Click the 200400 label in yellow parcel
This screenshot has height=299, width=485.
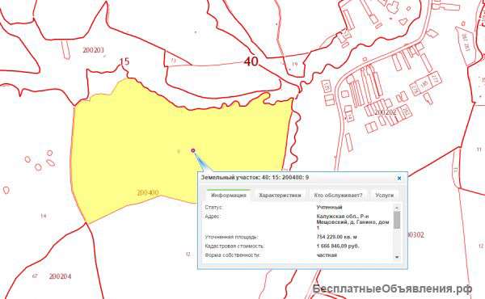[x=148, y=192]
